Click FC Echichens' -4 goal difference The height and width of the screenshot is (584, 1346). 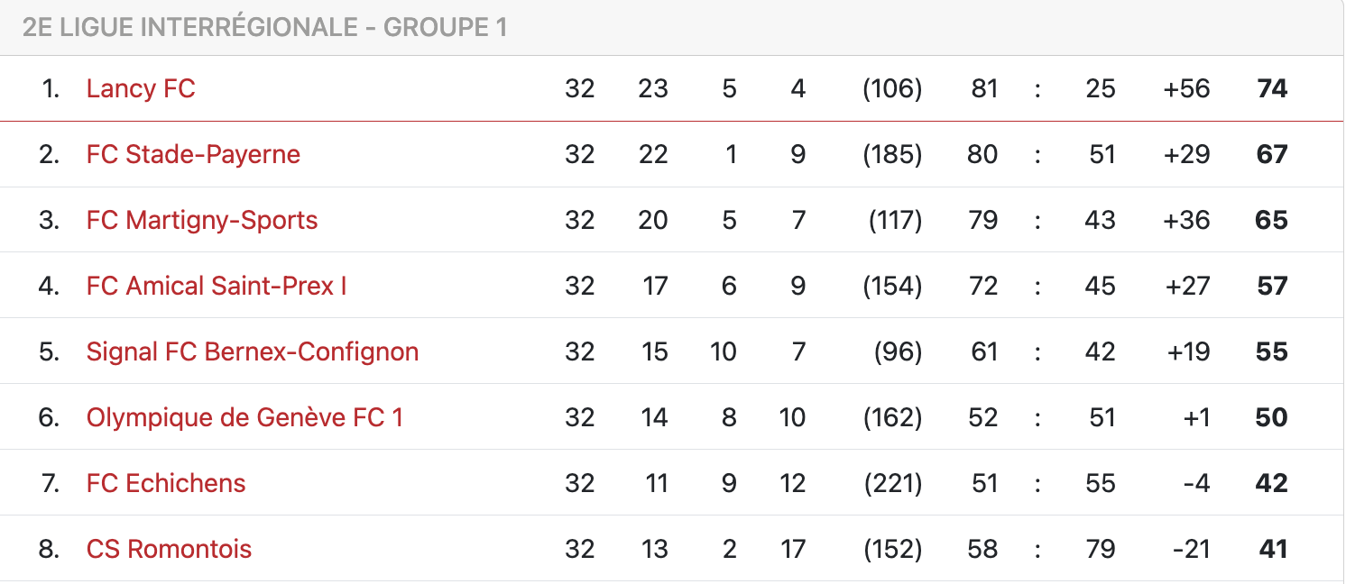tap(1195, 483)
